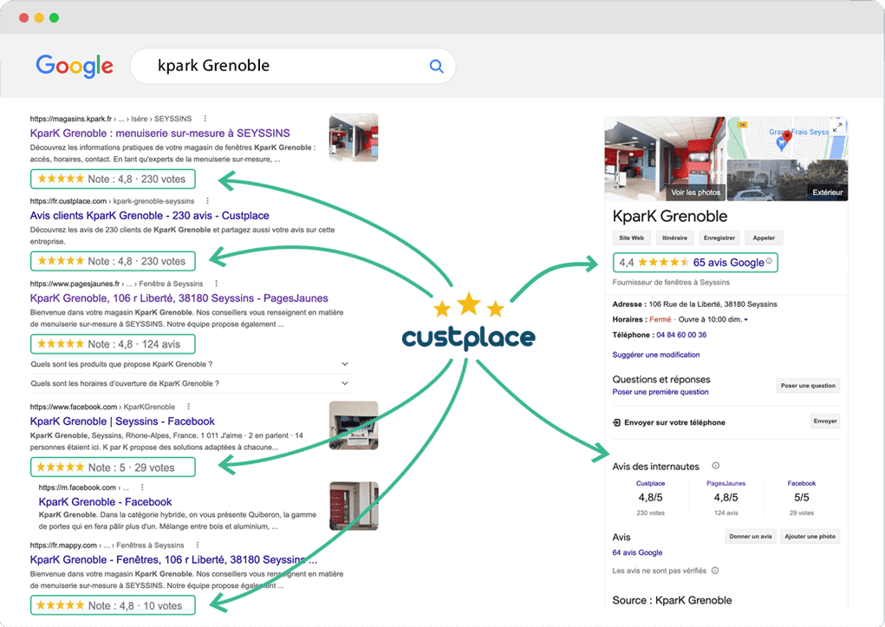Image resolution: width=885 pixels, height=627 pixels.
Task: Click Suggérer une modification link
Action: tap(655, 355)
